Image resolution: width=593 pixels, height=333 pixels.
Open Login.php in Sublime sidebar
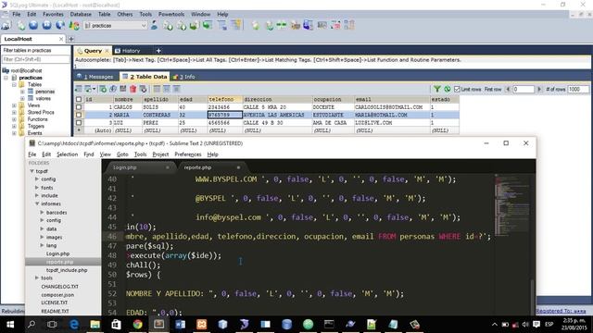57,253
